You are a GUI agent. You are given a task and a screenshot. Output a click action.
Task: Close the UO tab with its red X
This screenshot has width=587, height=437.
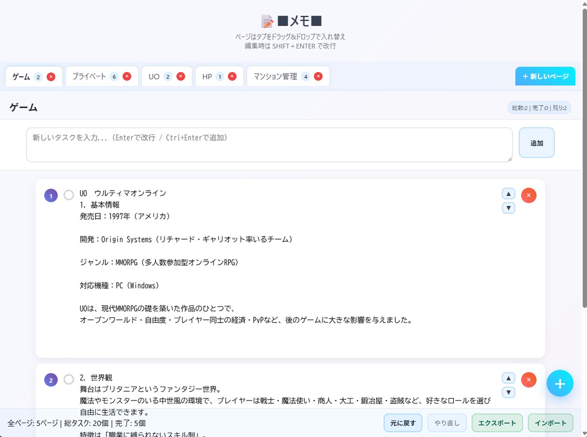point(181,76)
